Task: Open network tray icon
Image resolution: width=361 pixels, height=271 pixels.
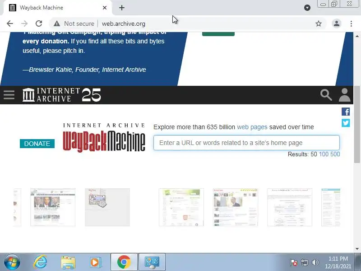Action: point(304,262)
